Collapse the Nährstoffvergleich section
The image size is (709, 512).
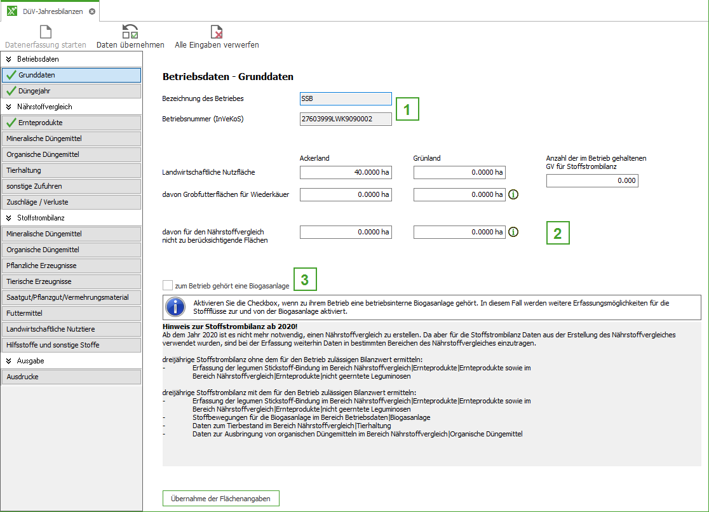point(9,107)
